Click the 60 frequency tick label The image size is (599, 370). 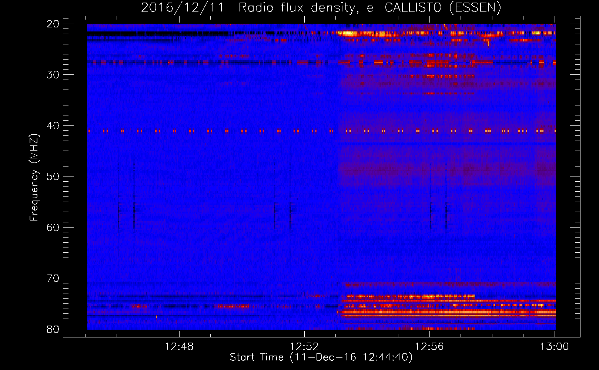click(x=53, y=228)
